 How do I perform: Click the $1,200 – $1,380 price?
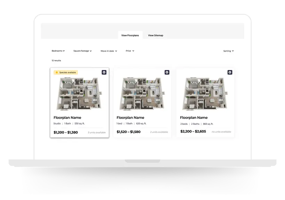point(66,132)
